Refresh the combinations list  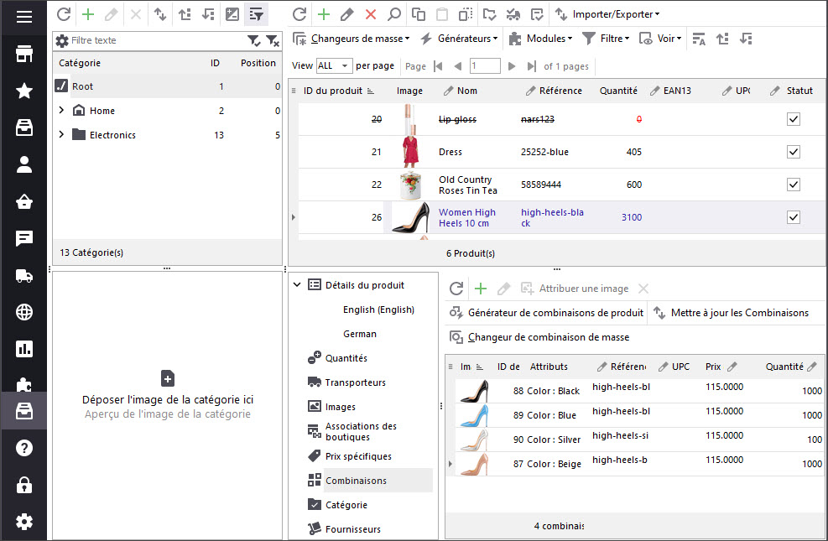(456, 289)
